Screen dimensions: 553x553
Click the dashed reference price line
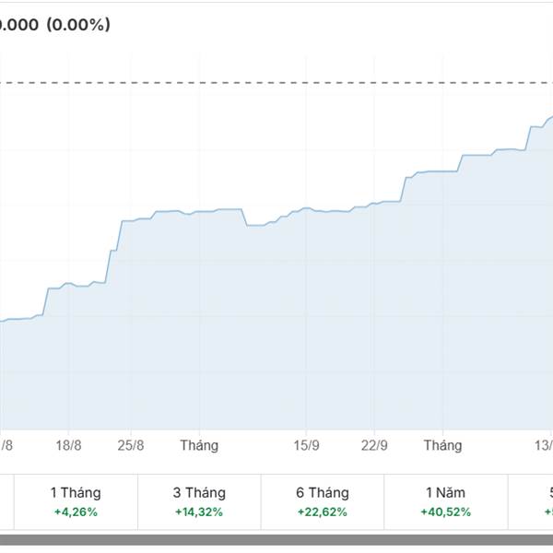276,83
